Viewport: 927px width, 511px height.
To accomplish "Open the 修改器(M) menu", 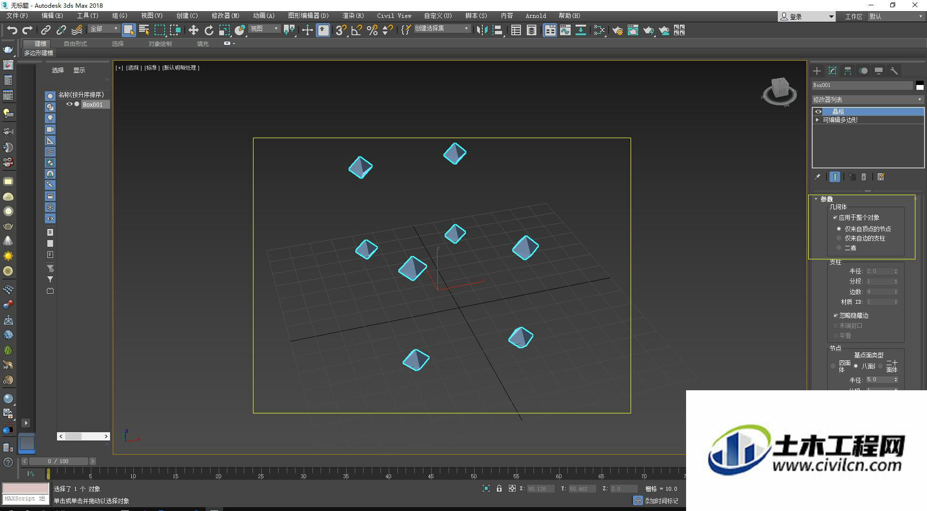I will [x=225, y=16].
